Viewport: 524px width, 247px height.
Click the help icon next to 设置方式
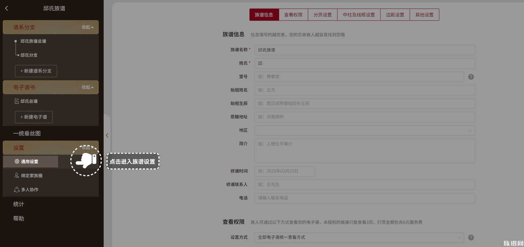click(x=471, y=238)
